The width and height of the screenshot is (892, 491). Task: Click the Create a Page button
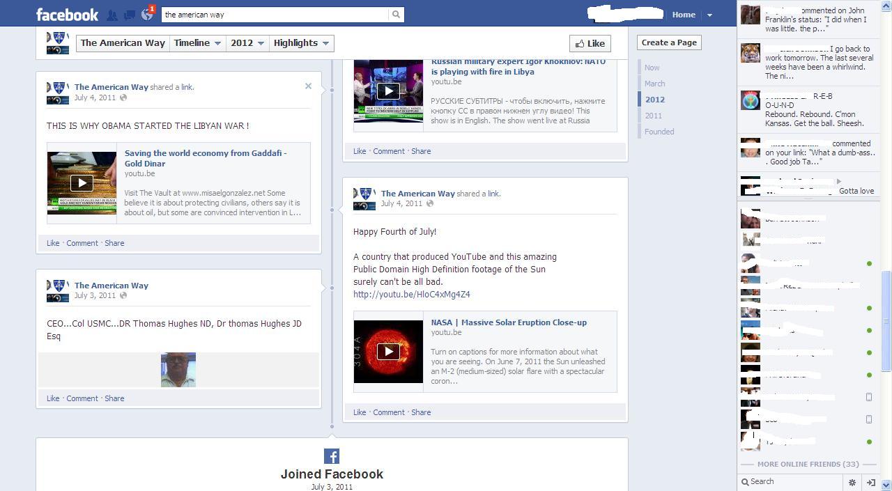(x=669, y=42)
